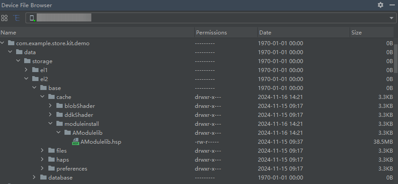The width and height of the screenshot is (398, 184).
Task: Expand the database folder
Action: pyautogui.click(x=34, y=178)
